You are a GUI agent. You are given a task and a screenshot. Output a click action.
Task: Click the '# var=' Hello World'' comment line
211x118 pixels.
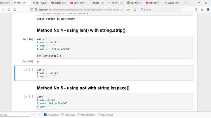[x=52, y=103]
